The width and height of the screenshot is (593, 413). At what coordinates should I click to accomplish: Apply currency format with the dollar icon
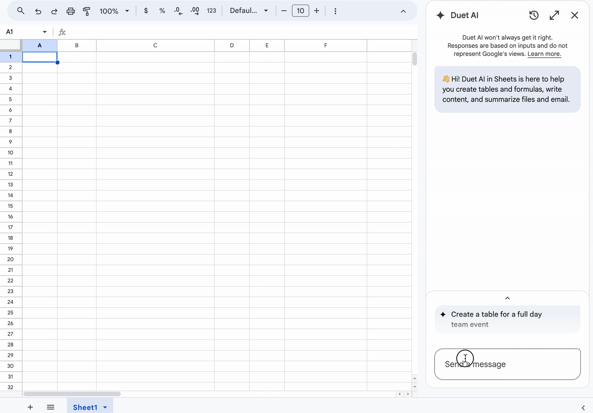pyautogui.click(x=146, y=11)
